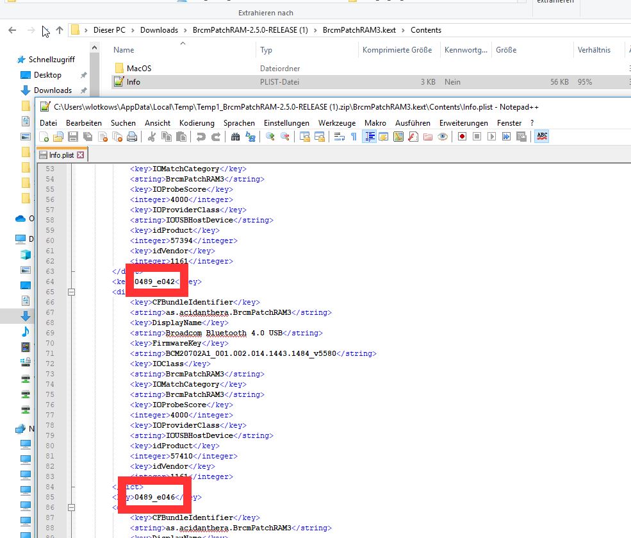Click the Zoom in magnifier icon
The image size is (631, 538).
[x=270, y=137]
